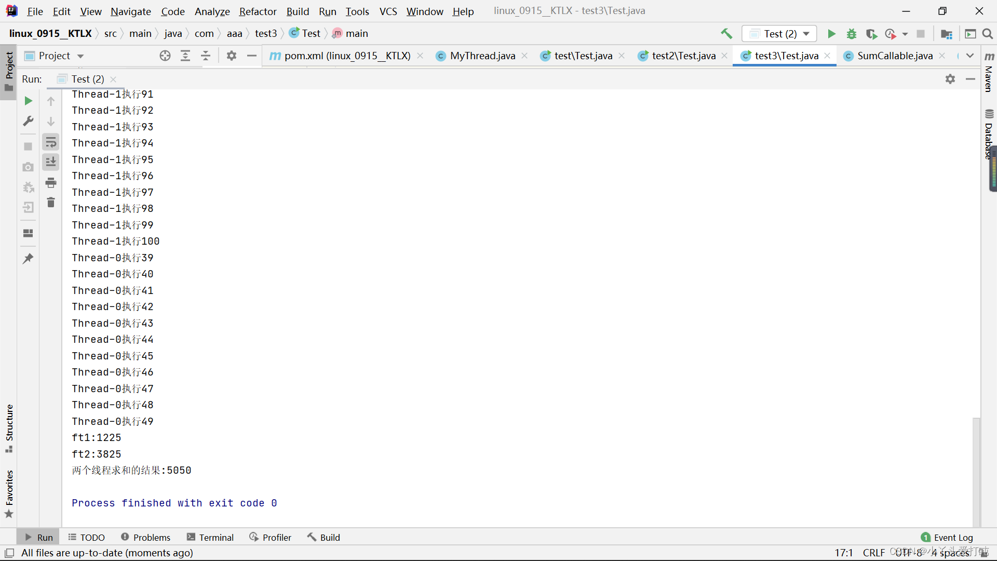Open the Event Log
This screenshot has height=561, width=997.
[947, 537]
